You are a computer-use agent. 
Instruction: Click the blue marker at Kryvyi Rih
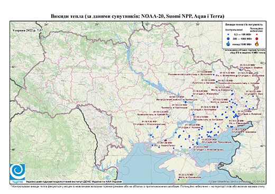pyautogui.click(x=169, y=117)
